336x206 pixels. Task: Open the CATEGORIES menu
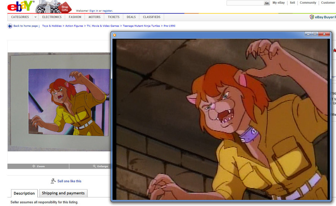[x=20, y=17]
